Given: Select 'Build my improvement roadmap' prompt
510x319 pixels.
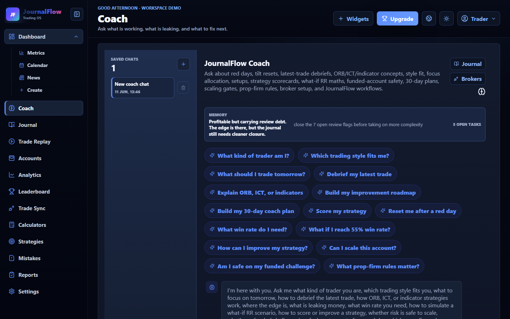Looking at the screenshot, I should coord(367,192).
